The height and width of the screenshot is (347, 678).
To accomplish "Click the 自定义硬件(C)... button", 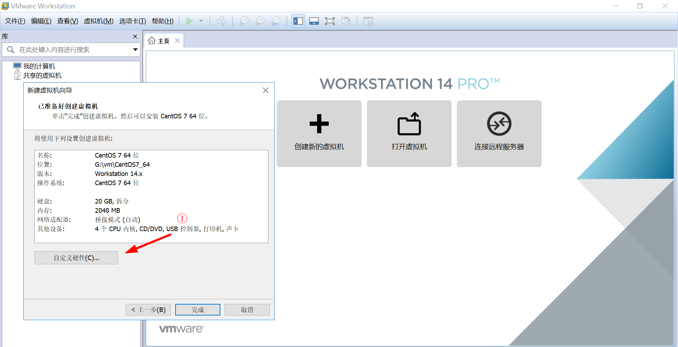I will pos(76,258).
